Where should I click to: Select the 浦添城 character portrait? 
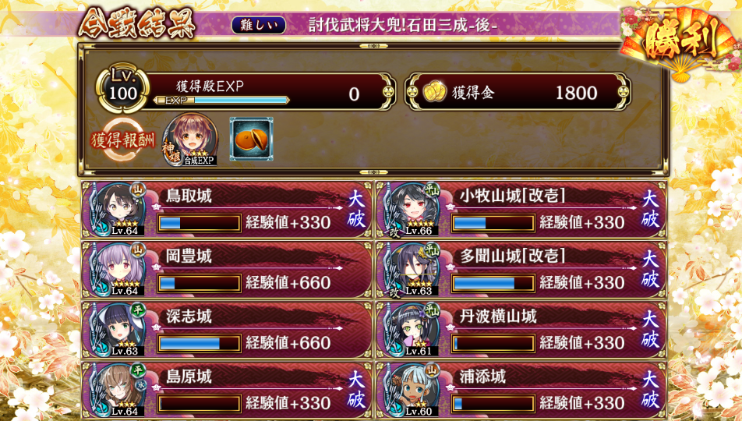point(414,389)
